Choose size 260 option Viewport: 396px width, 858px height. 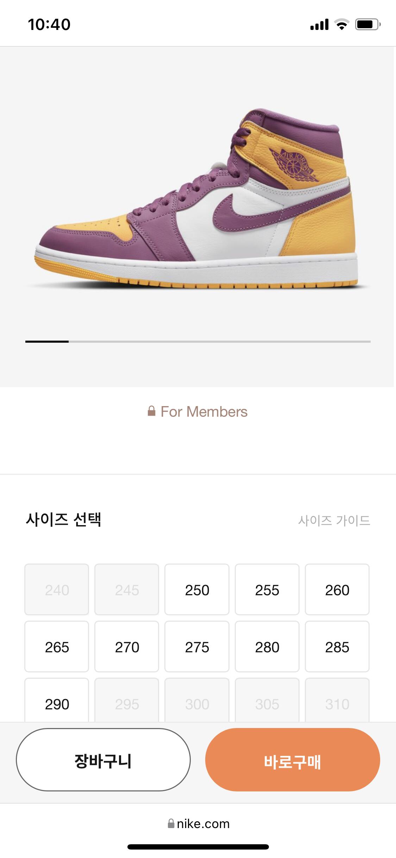click(337, 590)
